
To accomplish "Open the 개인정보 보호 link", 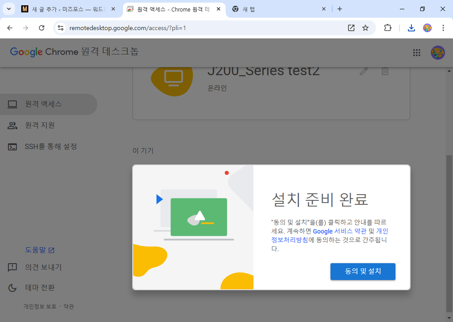I will [x=40, y=307].
